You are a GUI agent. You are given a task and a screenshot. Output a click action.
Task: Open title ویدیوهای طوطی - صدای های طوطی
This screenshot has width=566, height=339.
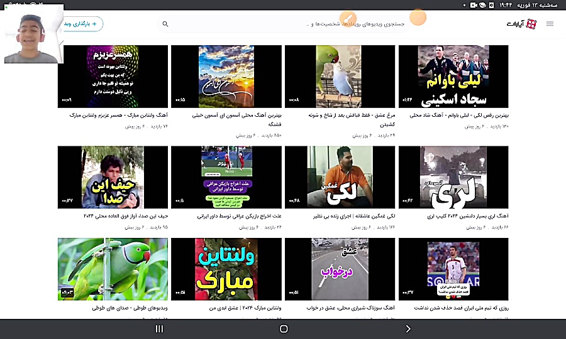point(130,308)
